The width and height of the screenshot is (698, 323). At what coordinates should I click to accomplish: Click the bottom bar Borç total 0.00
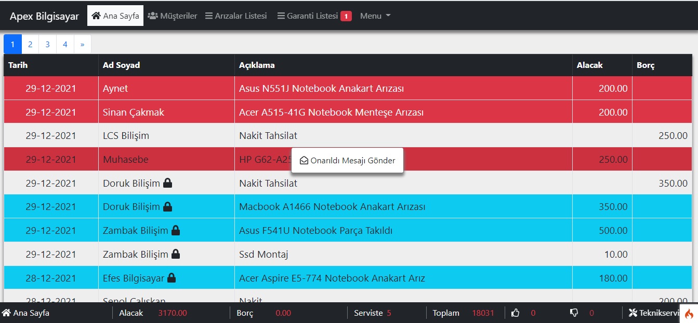pyautogui.click(x=283, y=313)
